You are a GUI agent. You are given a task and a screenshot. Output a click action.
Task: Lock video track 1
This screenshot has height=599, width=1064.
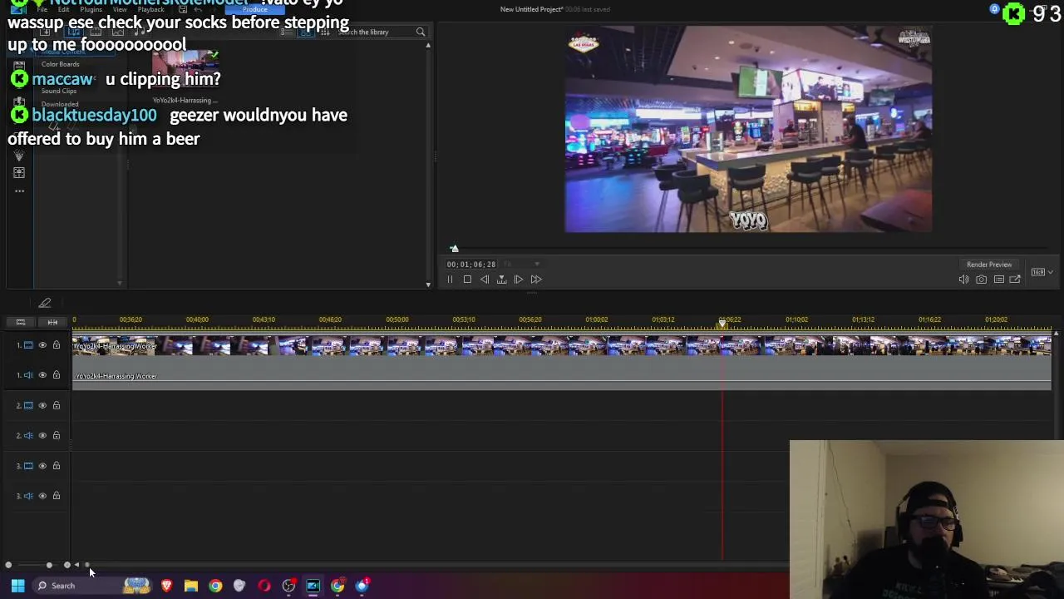57,345
